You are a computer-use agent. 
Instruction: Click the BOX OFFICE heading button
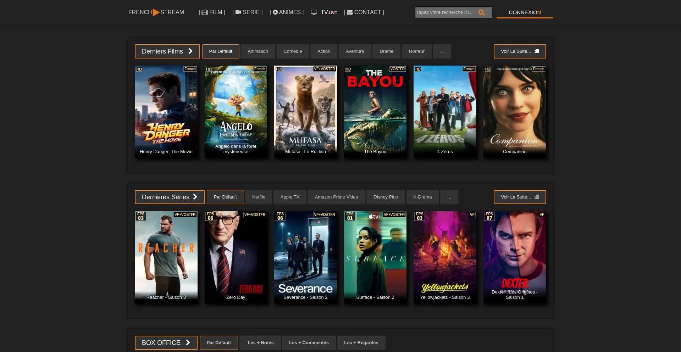pyautogui.click(x=166, y=343)
